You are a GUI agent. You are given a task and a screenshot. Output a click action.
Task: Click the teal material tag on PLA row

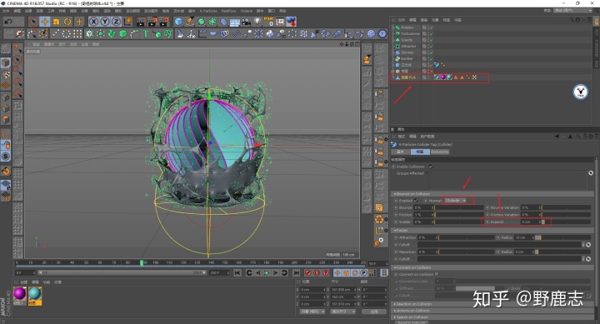(449, 77)
